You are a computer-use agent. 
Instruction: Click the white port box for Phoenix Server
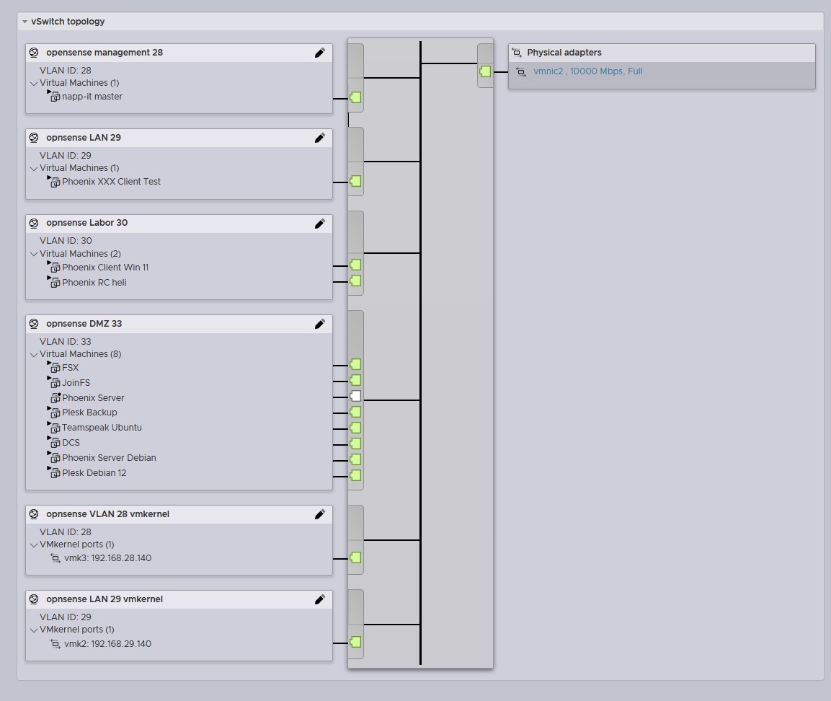coord(355,397)
